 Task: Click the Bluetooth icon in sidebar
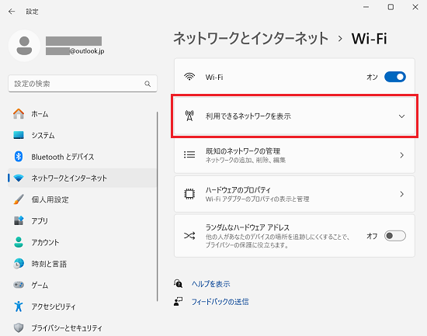point(19,157)
